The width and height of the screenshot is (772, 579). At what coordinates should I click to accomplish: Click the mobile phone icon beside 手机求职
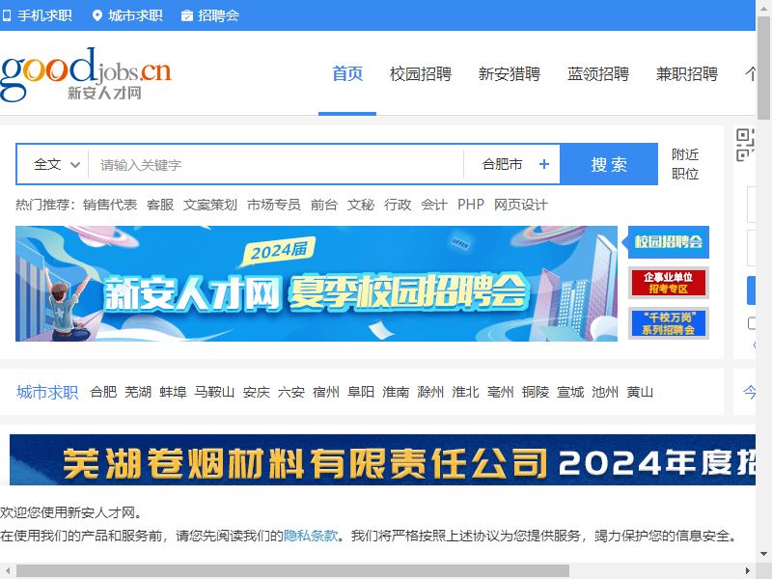pyautogui.click(x=7, y=15)
